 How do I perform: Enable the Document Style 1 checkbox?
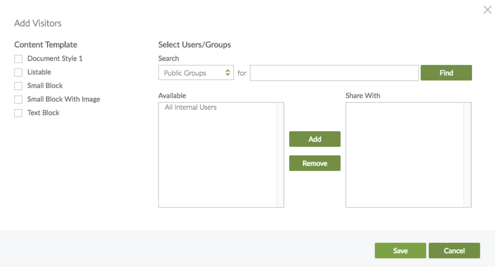(18, 59)
